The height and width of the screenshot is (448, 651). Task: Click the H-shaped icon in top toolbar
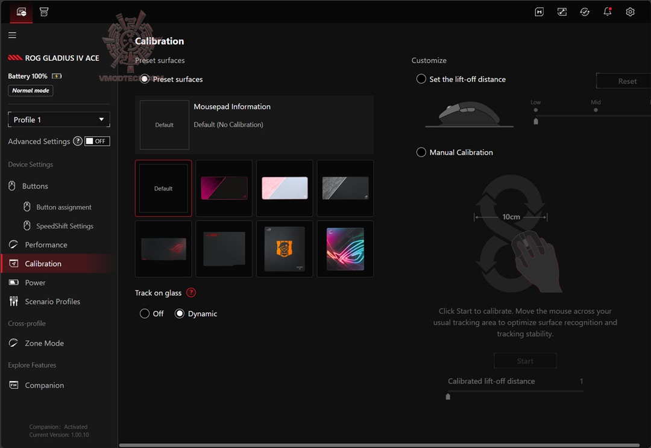pyautogui.click(x=539, y=12)
